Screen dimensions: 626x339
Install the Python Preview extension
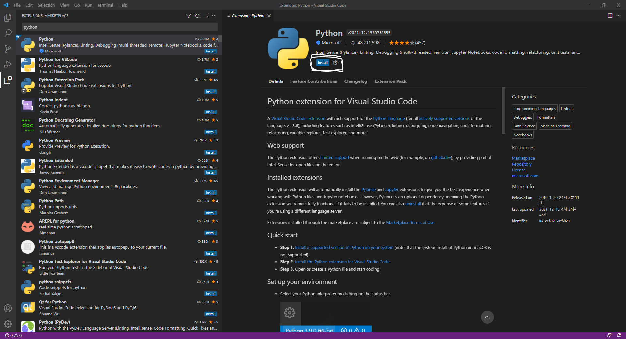210,152
